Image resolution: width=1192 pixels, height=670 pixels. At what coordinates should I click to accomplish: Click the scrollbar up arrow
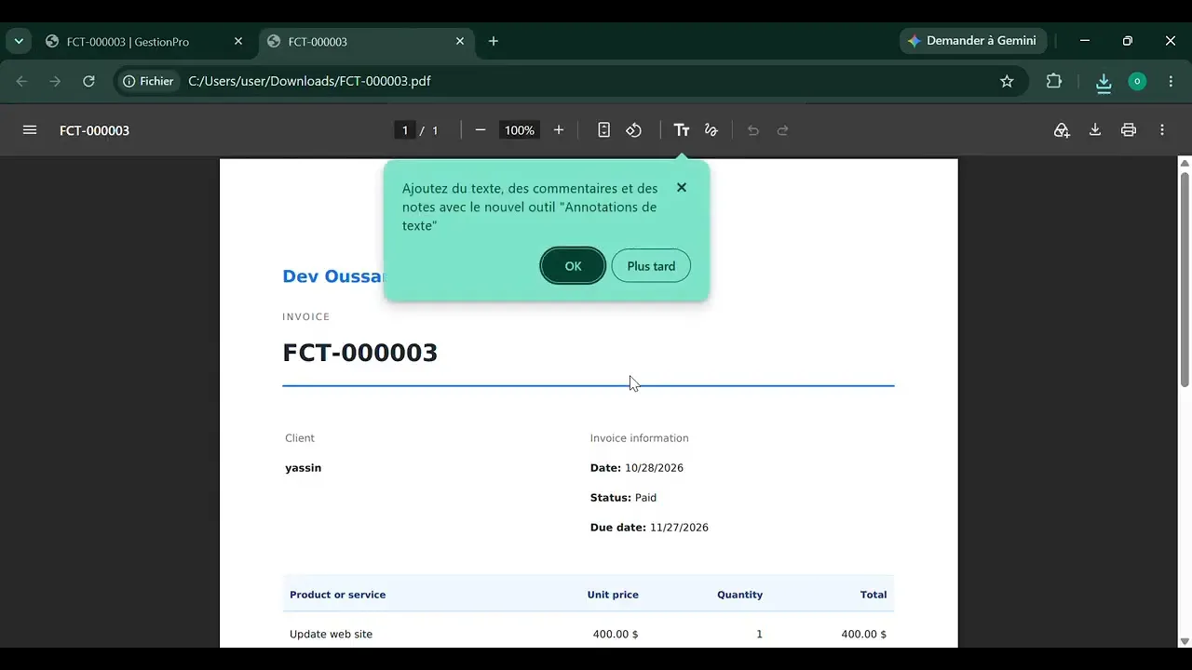point(1185,163)
